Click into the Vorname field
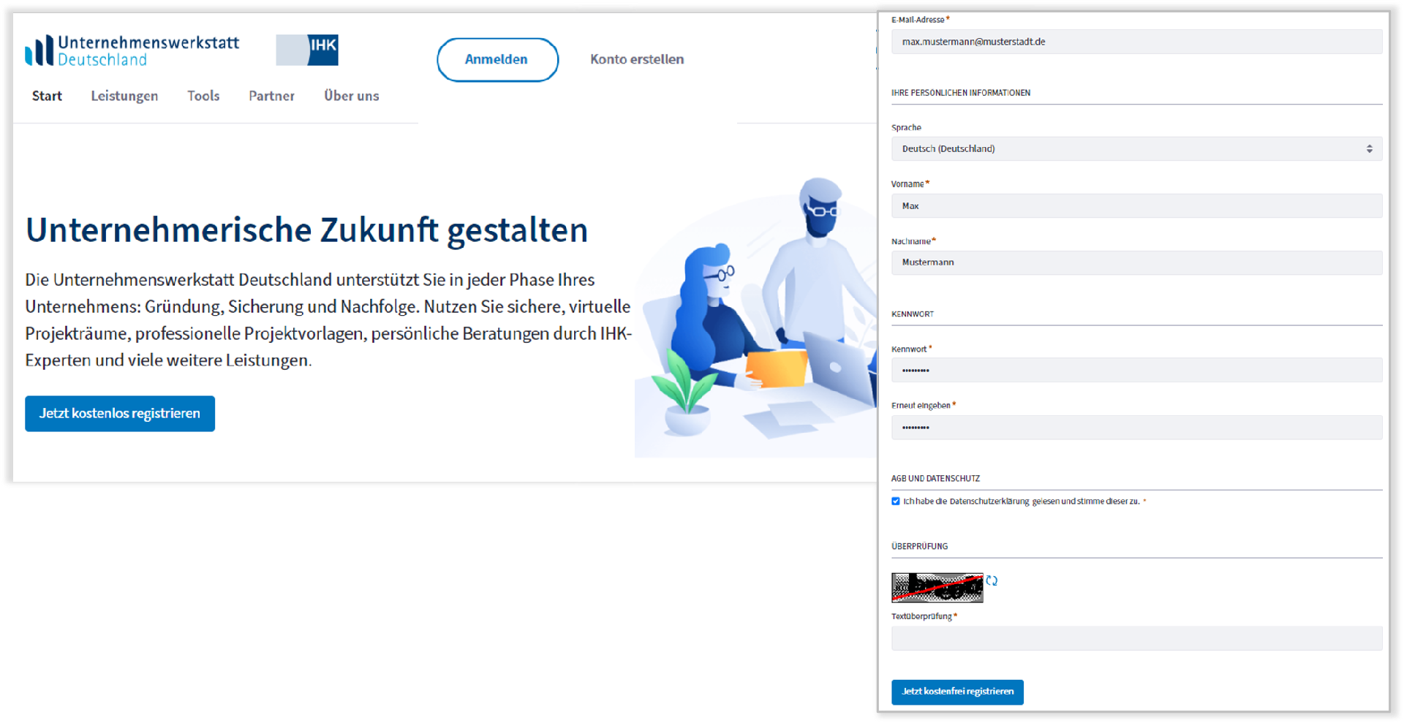1404x723 pixels. pyautogui.click(x=1136, y=206)
